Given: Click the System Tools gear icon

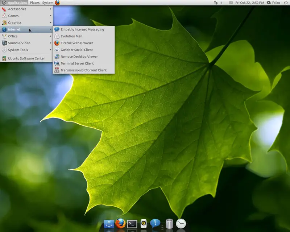Looking at the screenshot, I should tap(4, 50).
